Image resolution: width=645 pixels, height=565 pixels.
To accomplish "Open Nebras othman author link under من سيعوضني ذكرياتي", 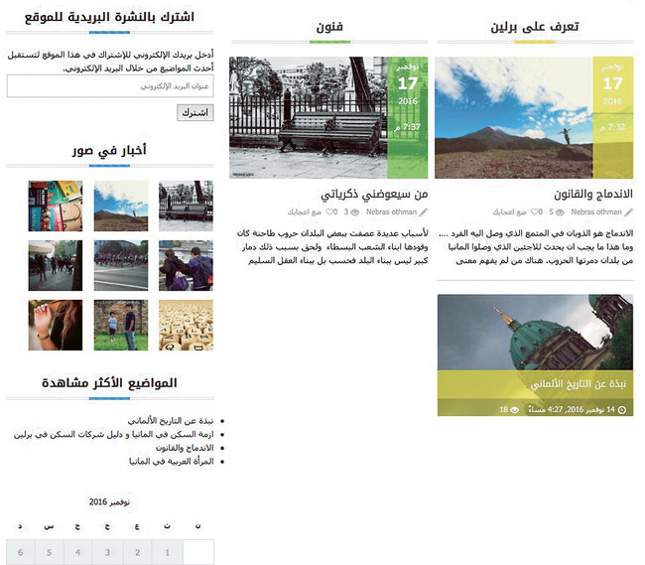I will 391,212.
